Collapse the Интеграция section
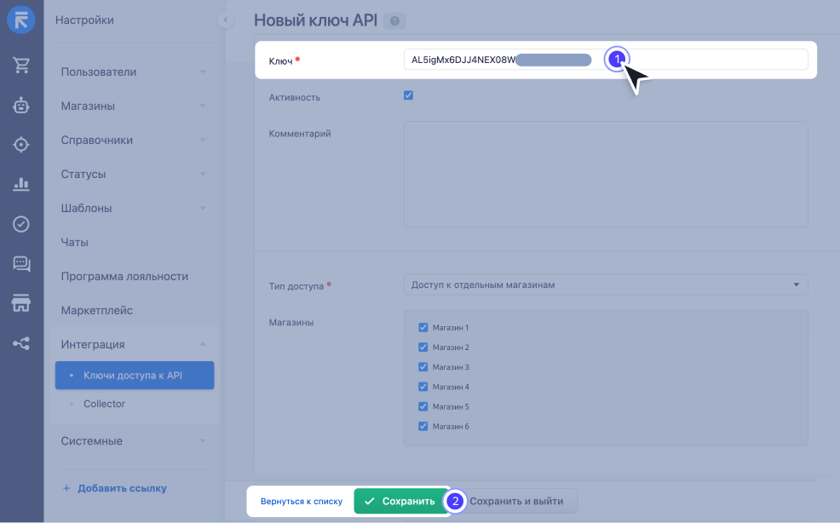The image size is (840, 523). pos(134,345)
